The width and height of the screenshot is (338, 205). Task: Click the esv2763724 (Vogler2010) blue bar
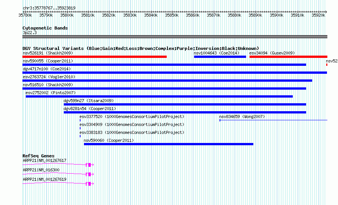click(167, 81)
